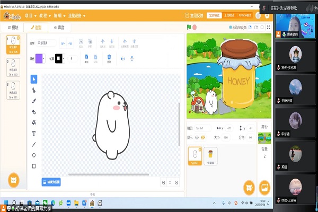
Task: Enter fullscreen stage mode
Action: [267, 27]
